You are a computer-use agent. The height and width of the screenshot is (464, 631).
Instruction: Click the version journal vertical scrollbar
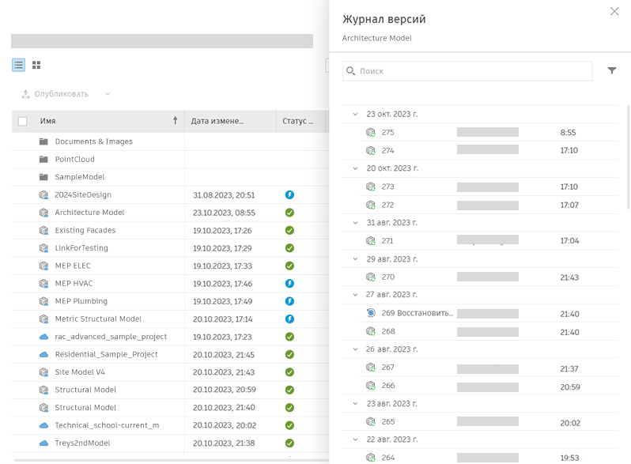point(629,157)
